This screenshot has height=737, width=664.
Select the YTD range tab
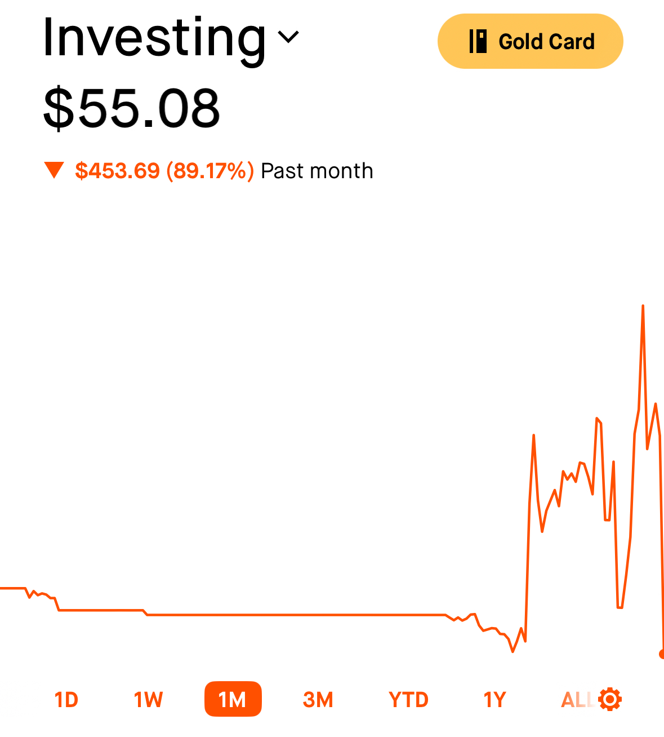(x=409, y=700)
